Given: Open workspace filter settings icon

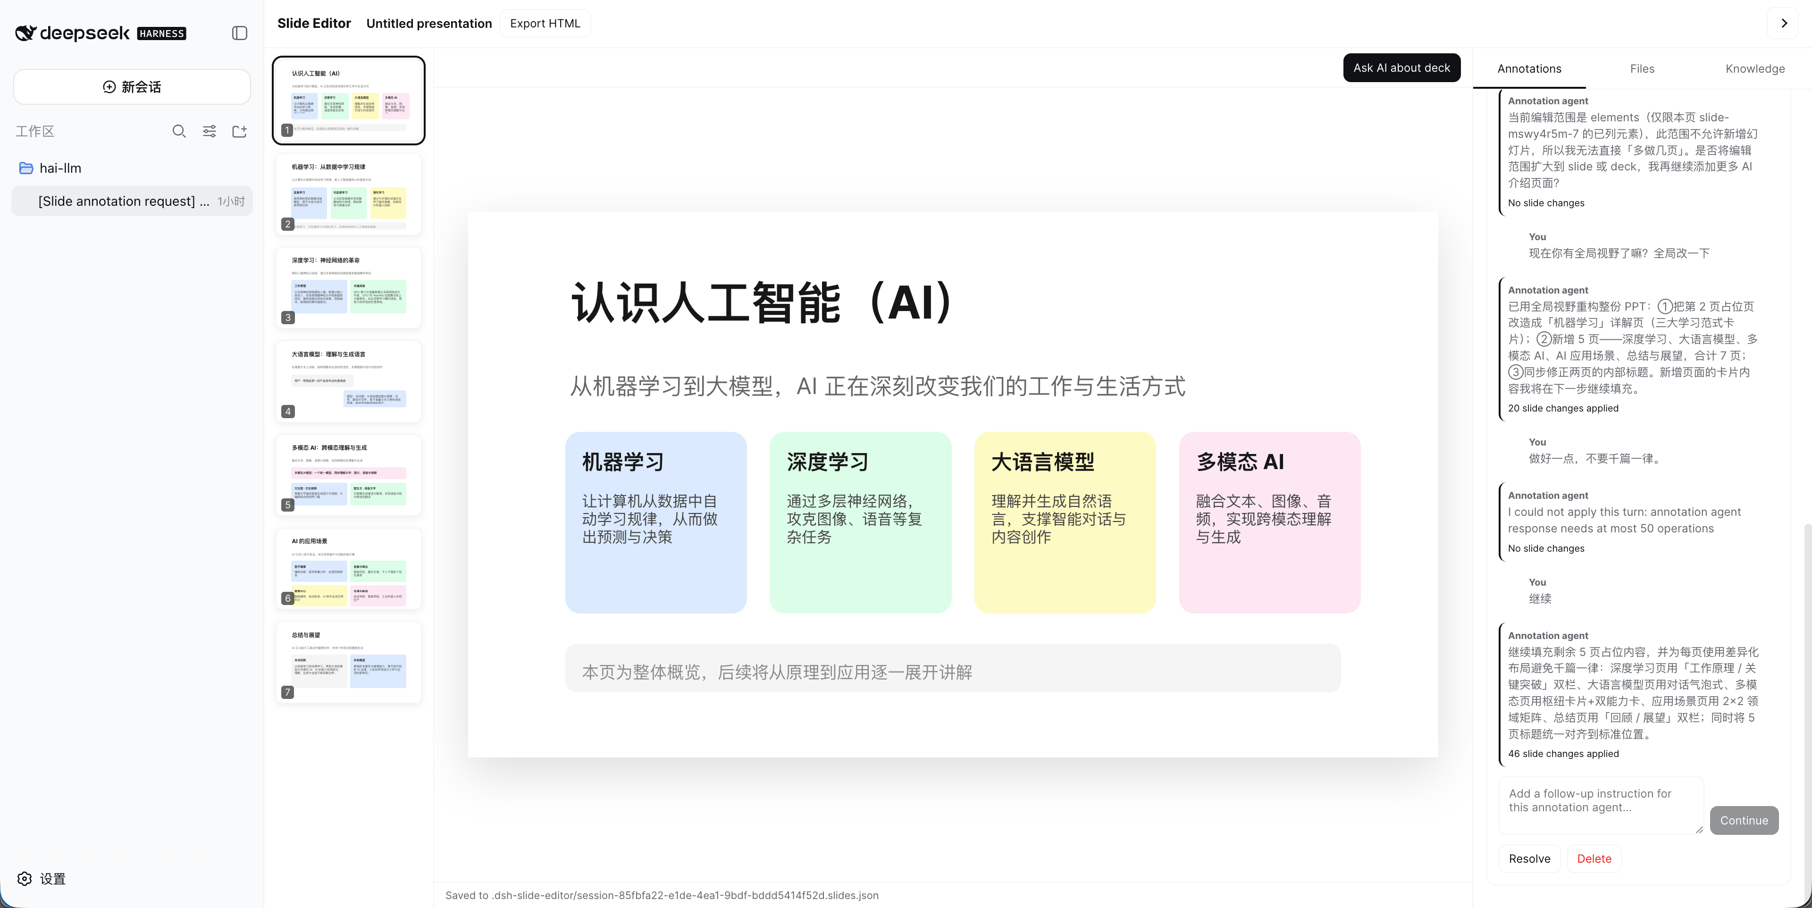Looking at the screenshot, I should 210,131.
